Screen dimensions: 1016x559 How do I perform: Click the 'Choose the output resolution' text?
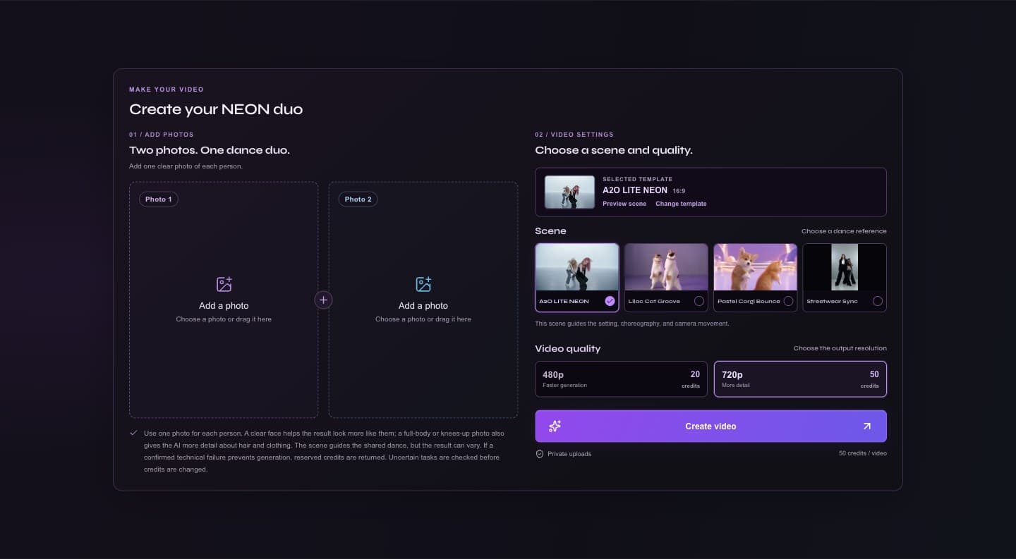[x=840, y=348]
